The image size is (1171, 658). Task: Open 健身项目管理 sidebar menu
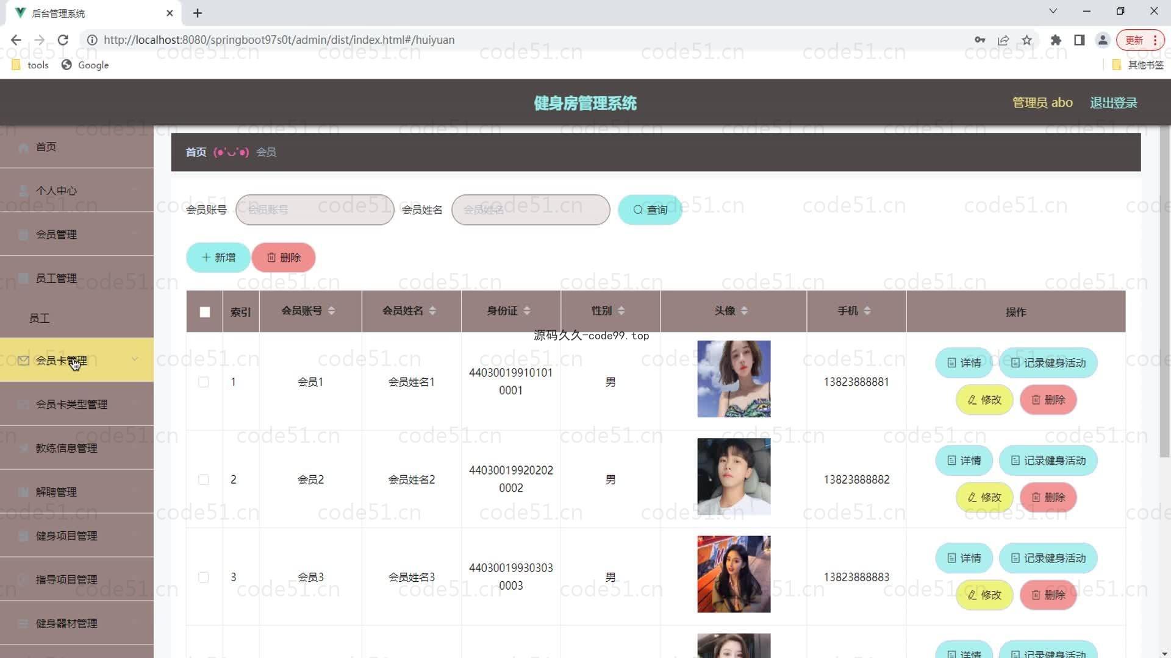point(77,536)
